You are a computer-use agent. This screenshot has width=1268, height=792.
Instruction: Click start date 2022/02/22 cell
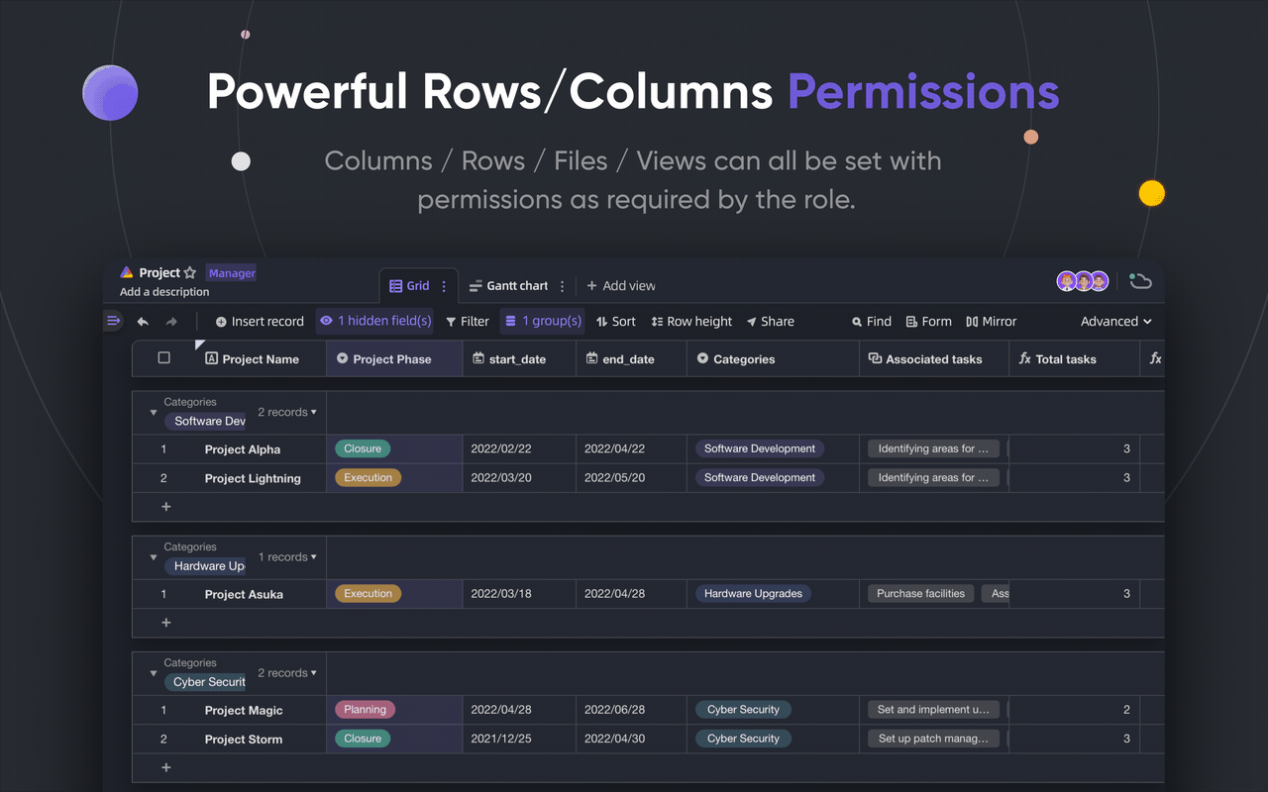point(519,449)
